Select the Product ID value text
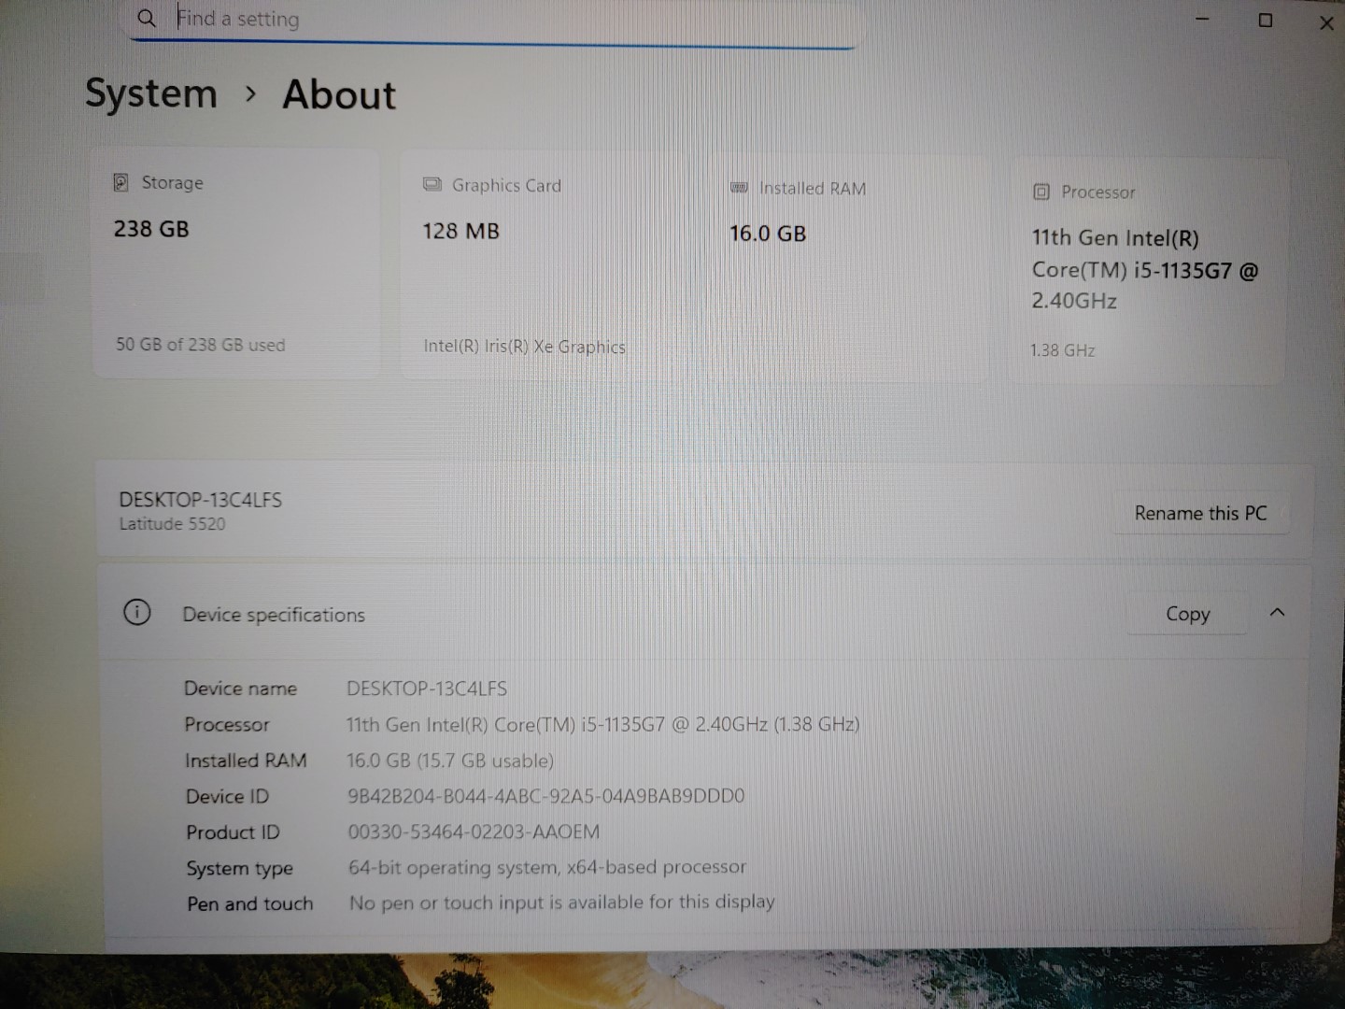Viewport: 1345px width, 1009px height. pyautogui.click(x=474, y=831)
